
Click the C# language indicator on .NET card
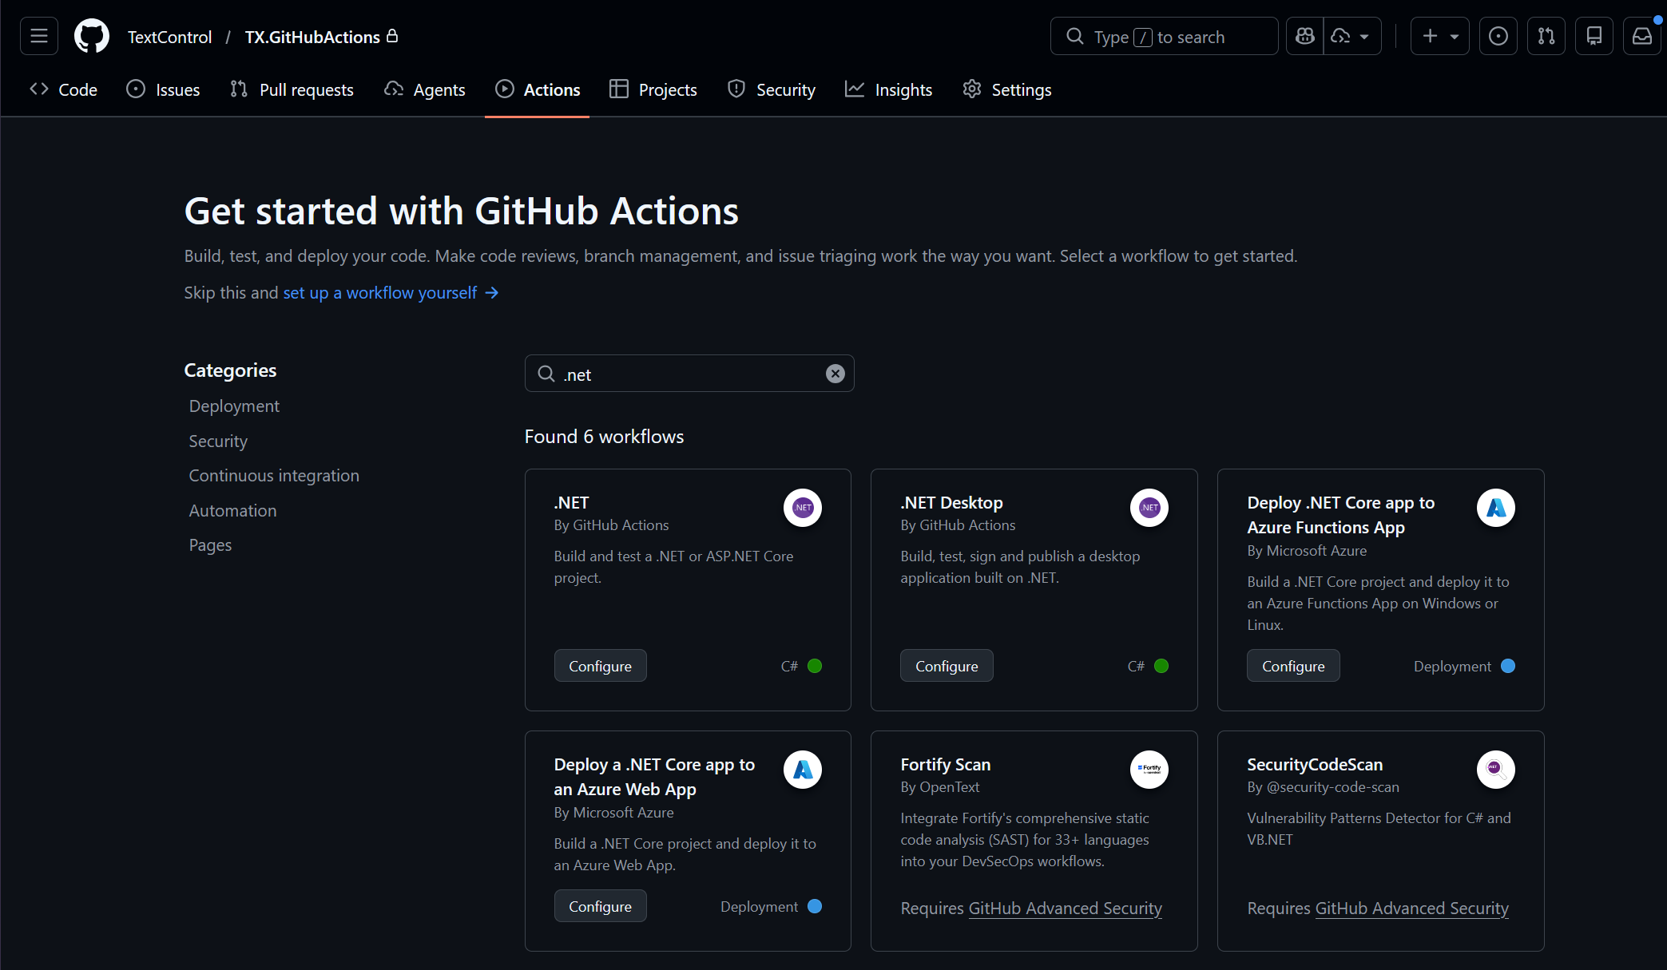(x=801, y=666)
